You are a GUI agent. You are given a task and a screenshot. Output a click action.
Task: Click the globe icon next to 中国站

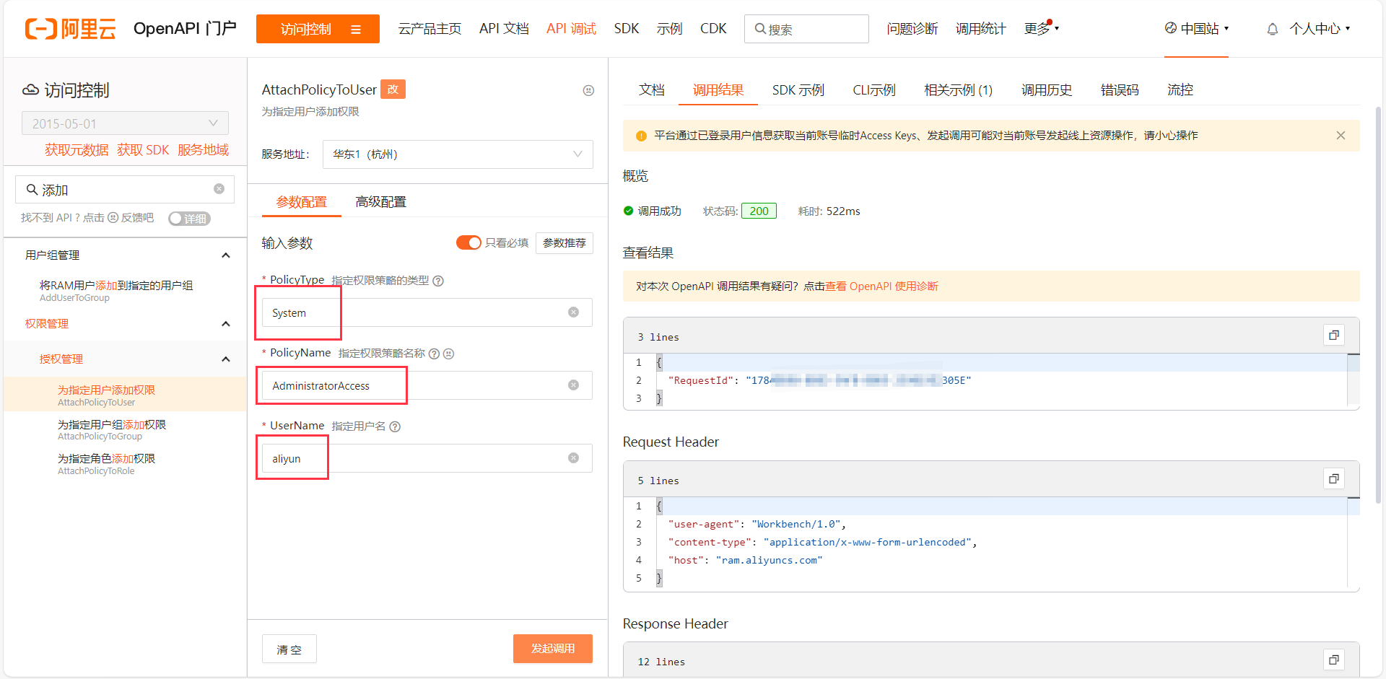[x=1171, y=28]
